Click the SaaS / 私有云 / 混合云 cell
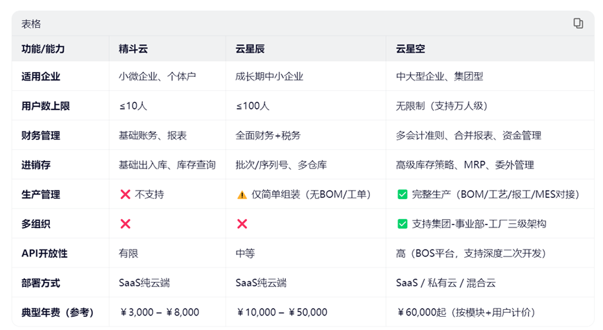 445,283
